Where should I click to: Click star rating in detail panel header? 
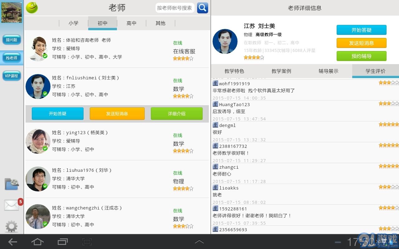(x=254, y=58)
